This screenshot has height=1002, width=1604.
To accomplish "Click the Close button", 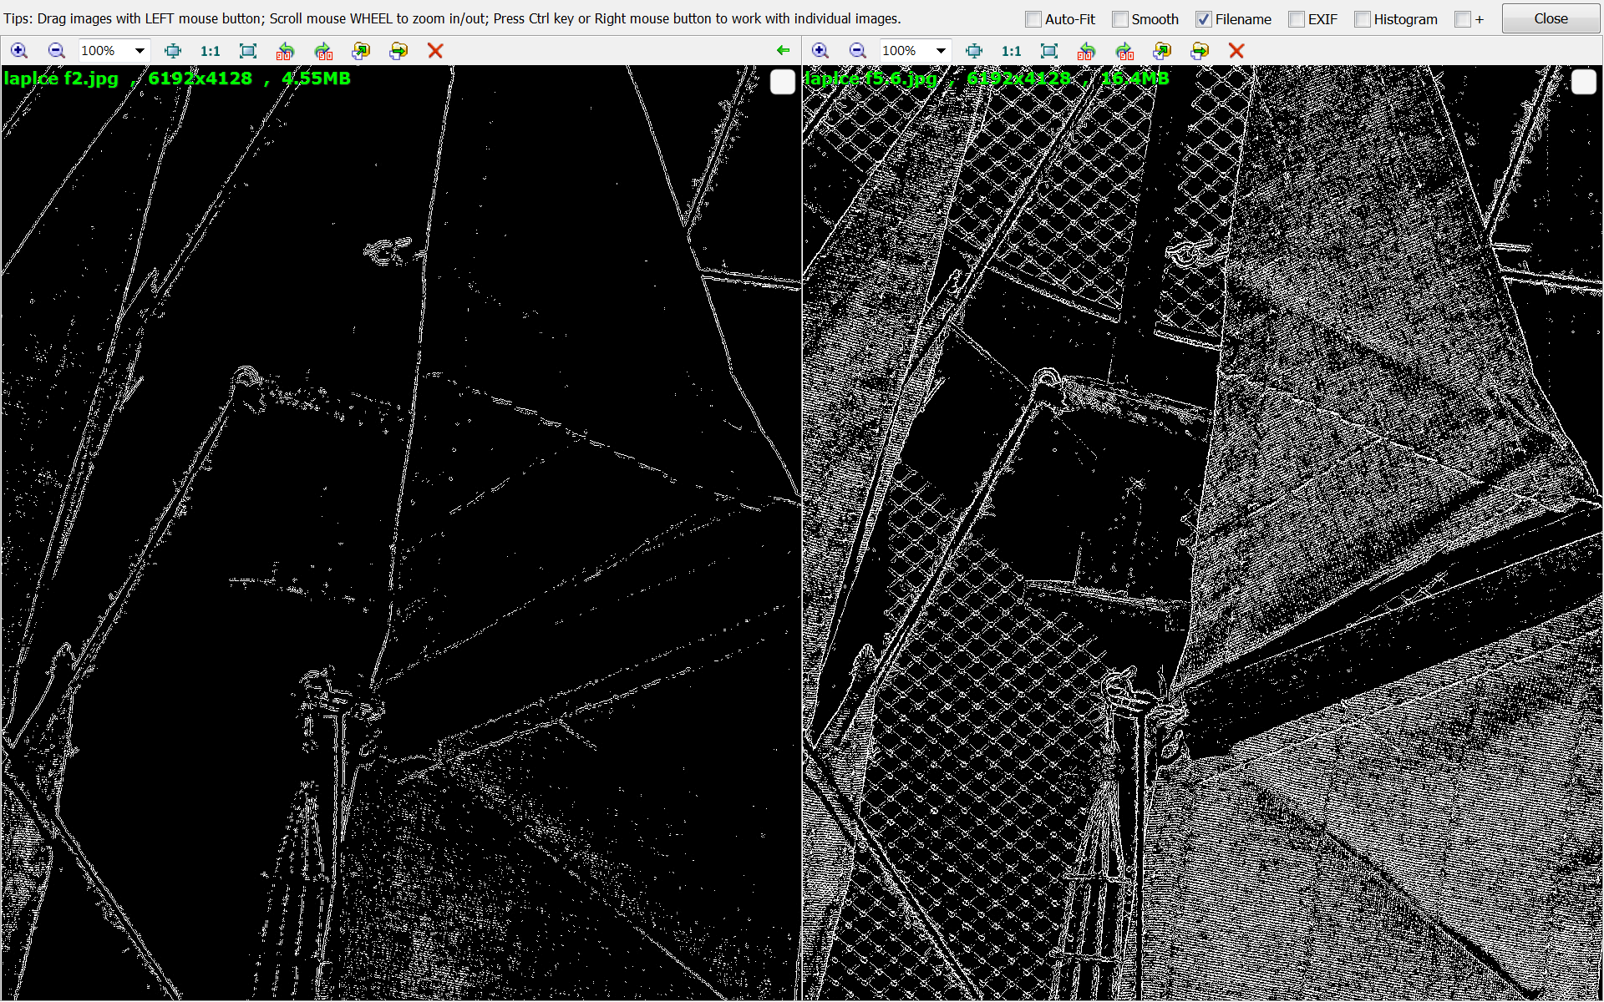I will click(x=1551, y=18).
